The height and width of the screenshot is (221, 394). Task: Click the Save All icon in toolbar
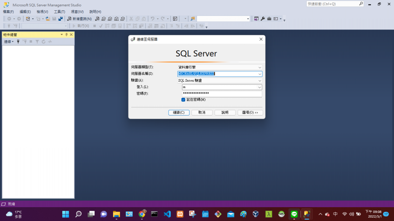(60, 19)
